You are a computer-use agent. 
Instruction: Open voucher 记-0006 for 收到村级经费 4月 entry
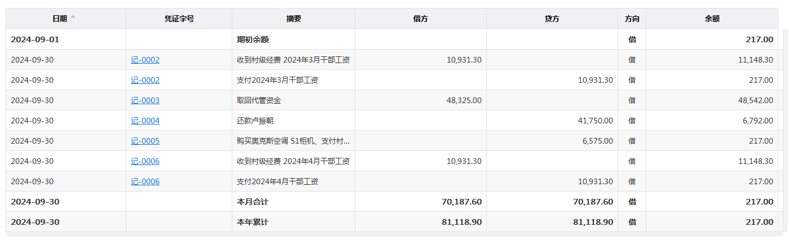coord(145,161)
